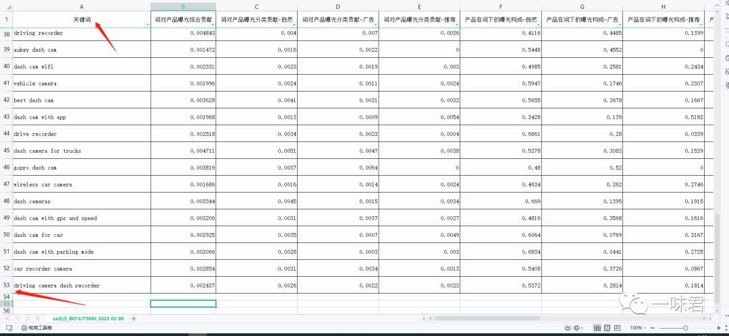Go to previous sheet using the arrow
The height and width of the screenshot is (336, 729).
[x=18, y=318]
